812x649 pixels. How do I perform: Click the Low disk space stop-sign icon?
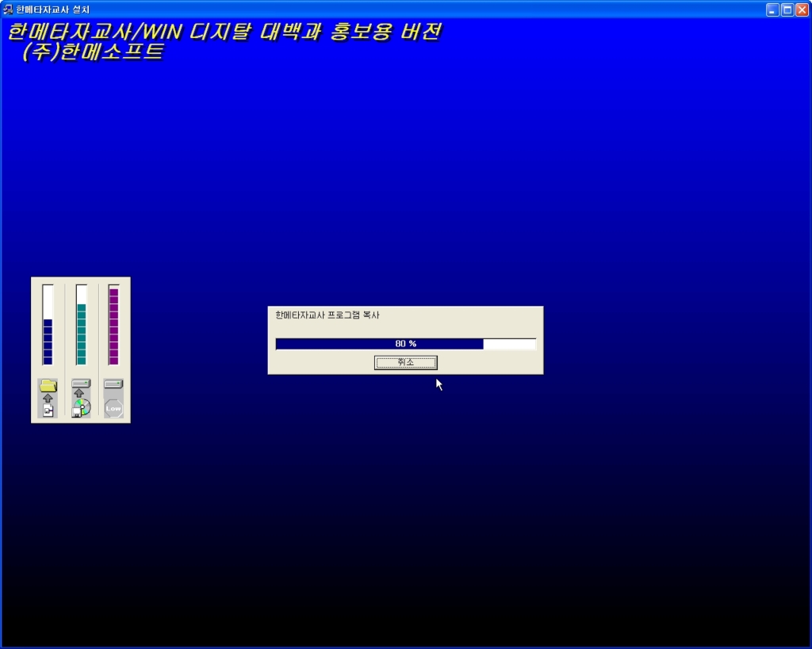pyautogui.click(x=113, y=408)
